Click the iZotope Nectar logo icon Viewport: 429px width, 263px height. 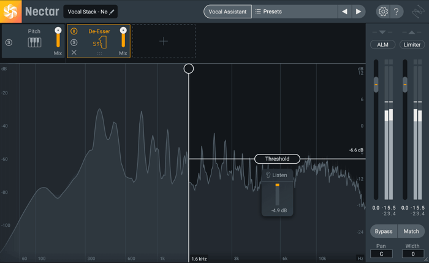pyautogui.click(x=10, y=11)
